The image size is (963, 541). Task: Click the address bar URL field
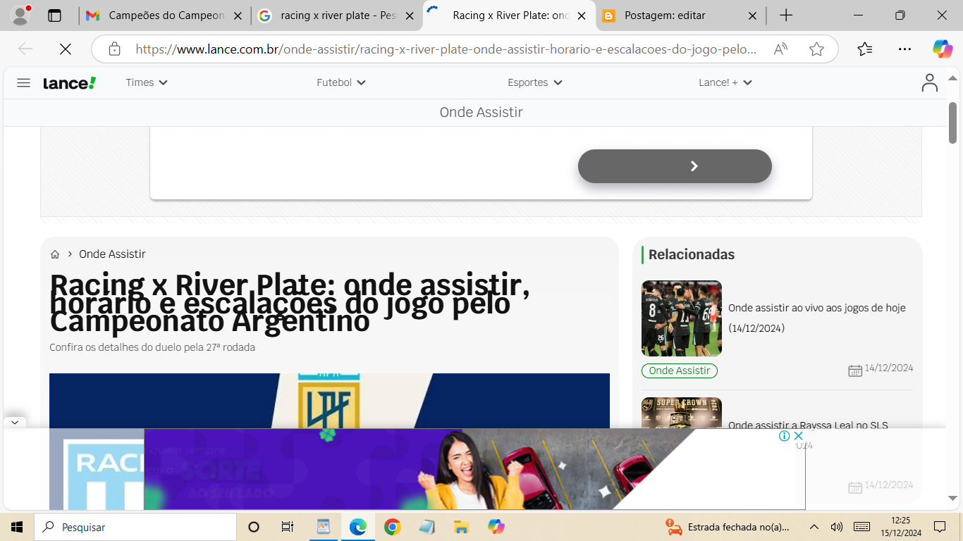pos(446,49)
